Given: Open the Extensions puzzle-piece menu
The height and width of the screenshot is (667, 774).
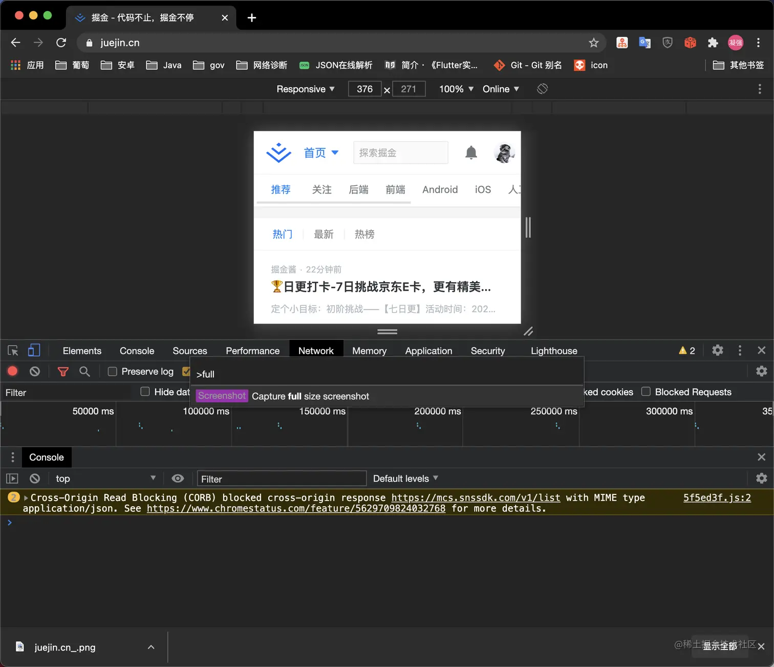Looking at the screenshot, I should click(713, 42).
